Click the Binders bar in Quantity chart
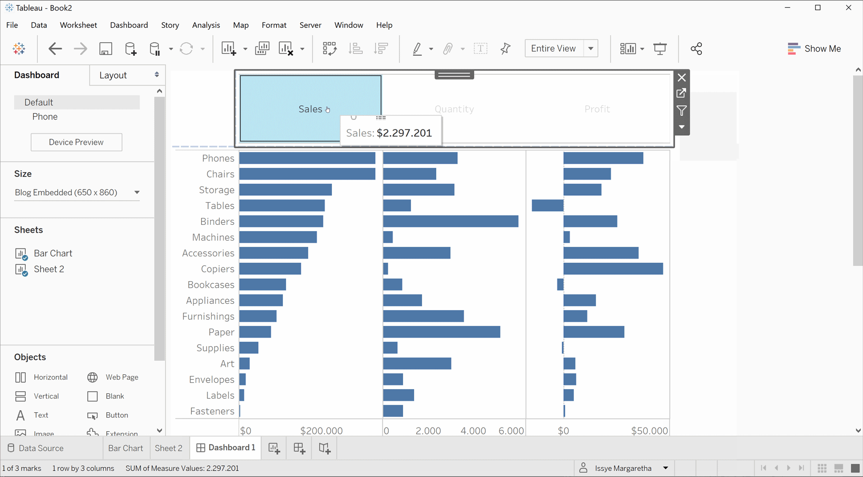 450,222
